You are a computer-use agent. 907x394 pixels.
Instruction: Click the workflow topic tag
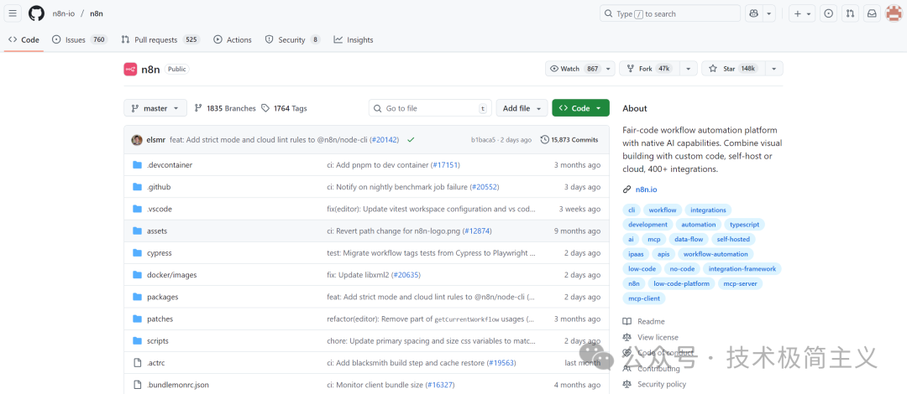coord(663,210)
